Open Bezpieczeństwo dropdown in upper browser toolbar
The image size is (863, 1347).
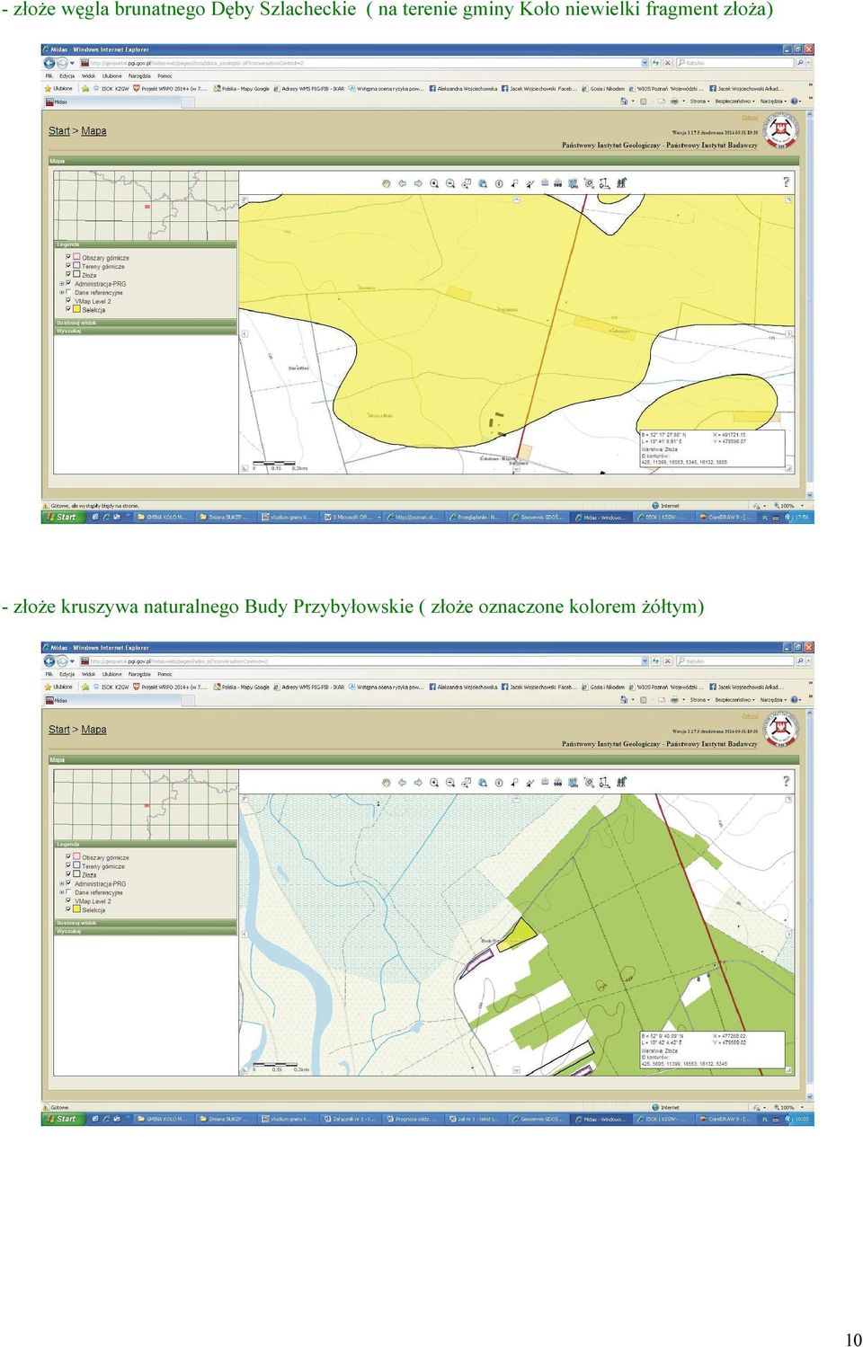point(734,102)
